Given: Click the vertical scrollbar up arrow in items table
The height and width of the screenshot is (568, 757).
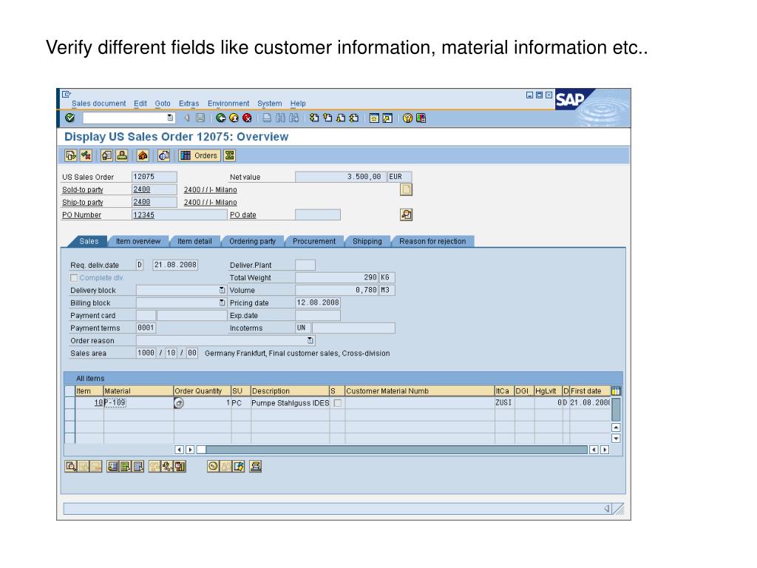Looking at the screenshot, I should point(616,427).
